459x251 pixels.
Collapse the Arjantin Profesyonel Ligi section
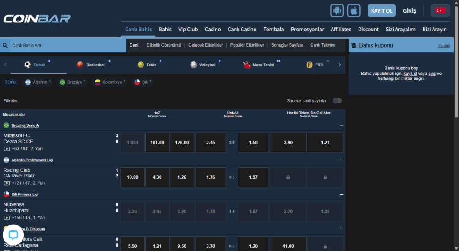pyautogui.click(x=342, y=160)
